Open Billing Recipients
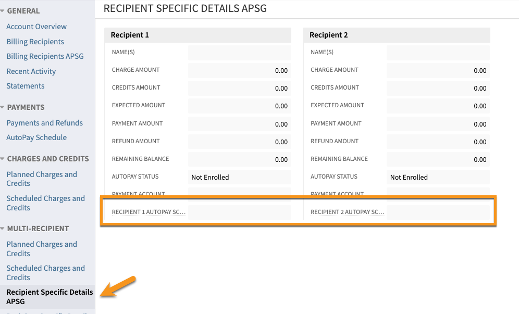Image resolution: width=519 pixels, height=314 pixels. tap(34, 41)
